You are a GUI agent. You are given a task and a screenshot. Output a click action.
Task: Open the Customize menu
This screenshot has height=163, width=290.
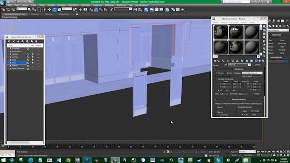97,5
